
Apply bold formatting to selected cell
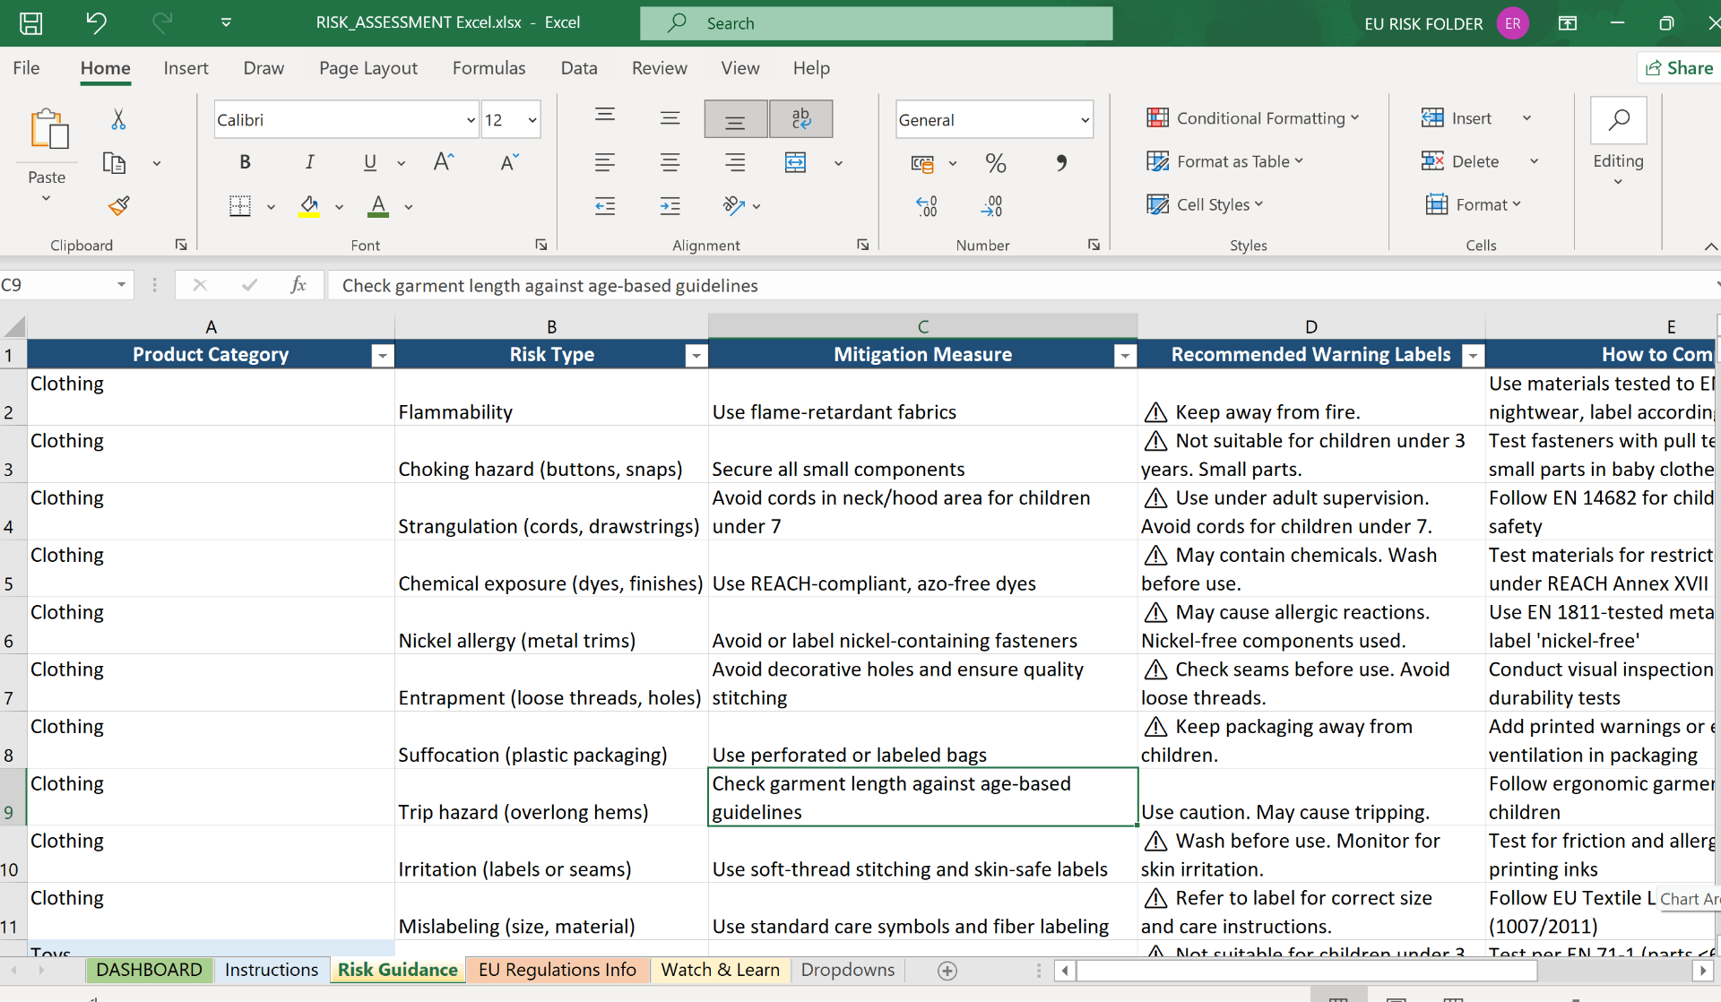(245, 161)
